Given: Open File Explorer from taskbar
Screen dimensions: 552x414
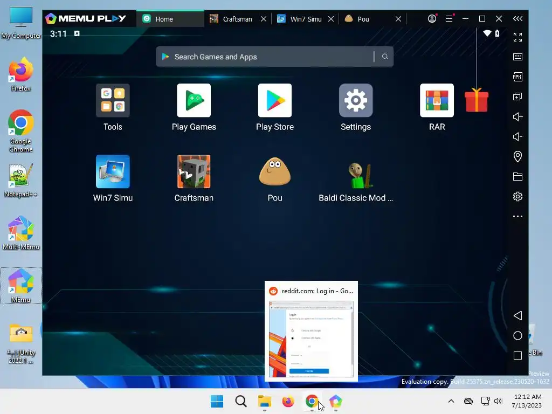Looking at the screenshot, I should pyautogui.click(x=264, y=401).
